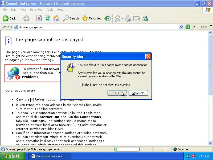Image resolution: width=213 pixels, height=160 pixels.
Task: Click the network diagnostics globe icon
Action: pyautogui.click(x=14, y=73)
